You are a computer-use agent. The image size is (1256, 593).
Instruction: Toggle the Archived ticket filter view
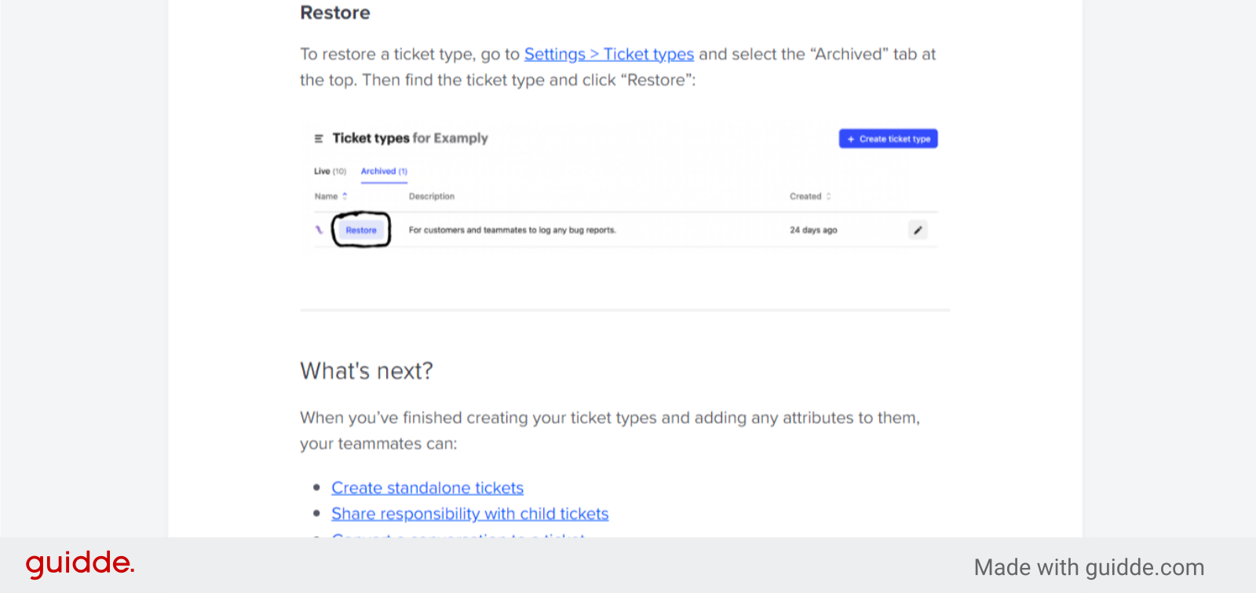(383, 171)
